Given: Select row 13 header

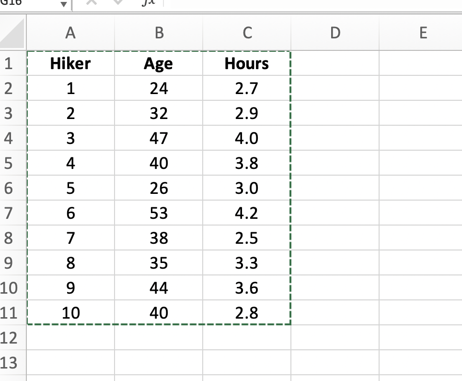Looking at the screenshot, I should pyautogui.click(x=13, y=362).
